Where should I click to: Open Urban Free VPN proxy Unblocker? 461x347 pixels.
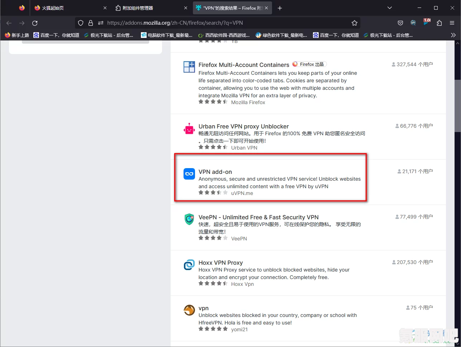pos(244,126)
